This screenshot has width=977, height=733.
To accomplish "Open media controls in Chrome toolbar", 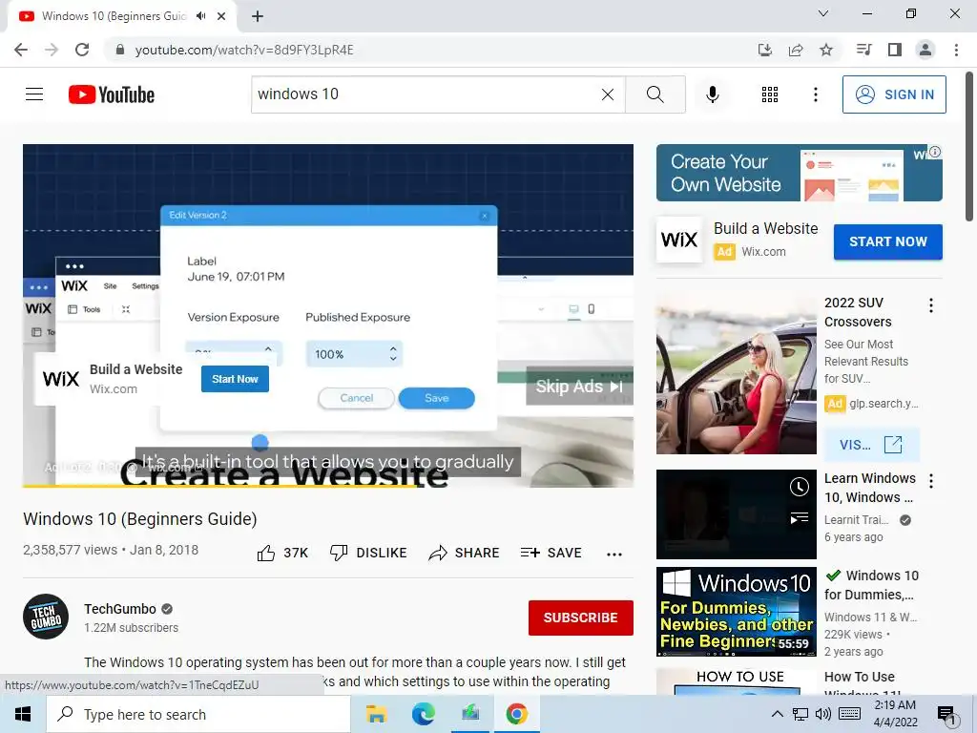I will coord(864,50).
